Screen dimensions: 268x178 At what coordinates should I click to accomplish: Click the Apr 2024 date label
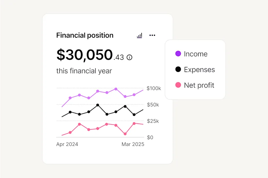[x=67, y=144]
